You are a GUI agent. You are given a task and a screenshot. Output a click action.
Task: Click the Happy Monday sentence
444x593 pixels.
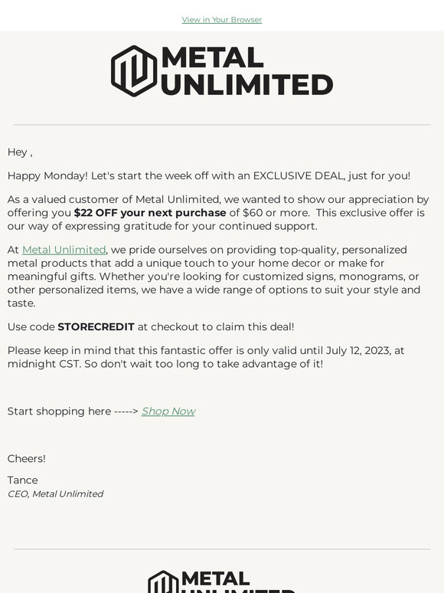point(209,176)
